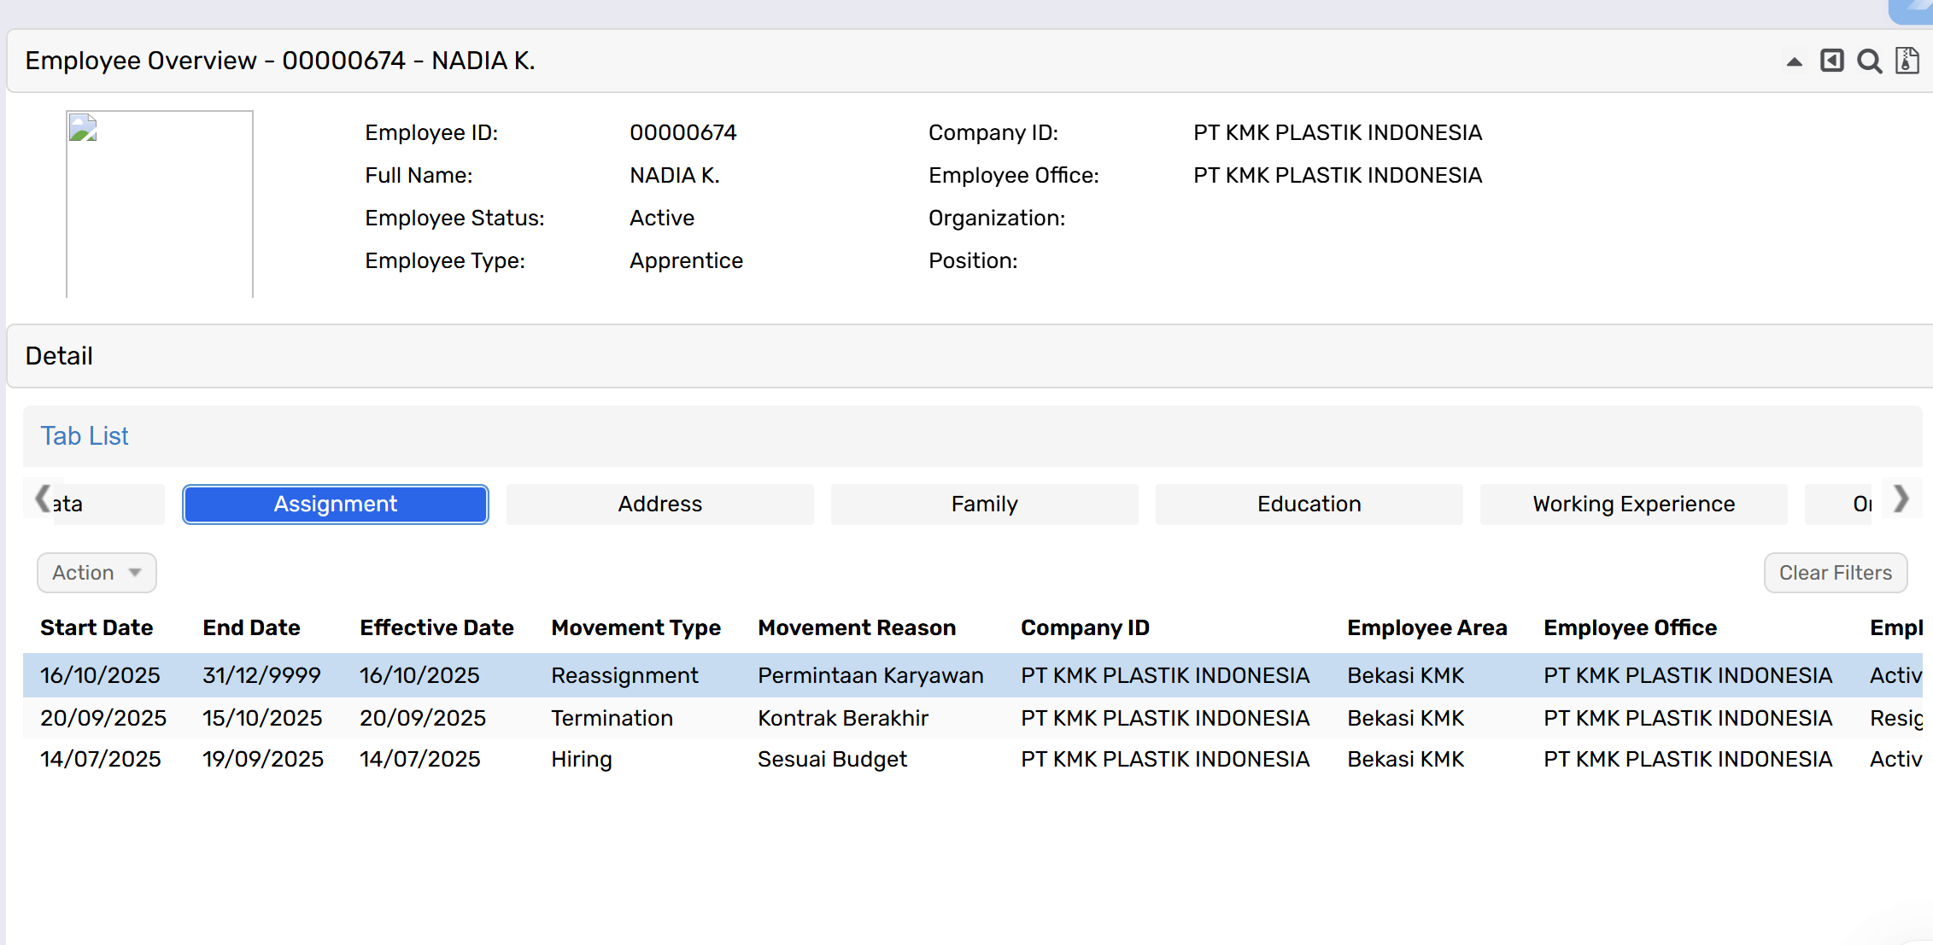
Task: Click the Detail section header
Action: [59, 356]
